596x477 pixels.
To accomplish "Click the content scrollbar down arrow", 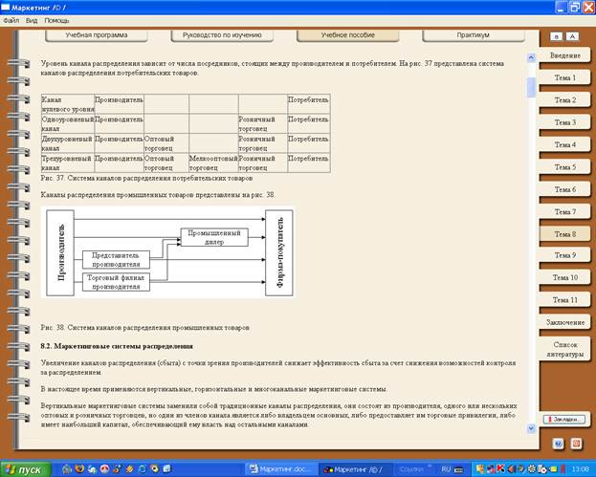I will 531,429.
